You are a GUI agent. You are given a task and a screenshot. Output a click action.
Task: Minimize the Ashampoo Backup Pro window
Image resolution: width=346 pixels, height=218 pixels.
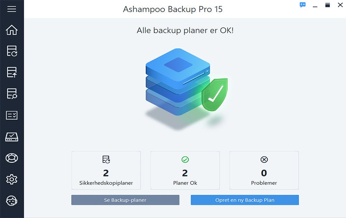(x=315, y=5)
